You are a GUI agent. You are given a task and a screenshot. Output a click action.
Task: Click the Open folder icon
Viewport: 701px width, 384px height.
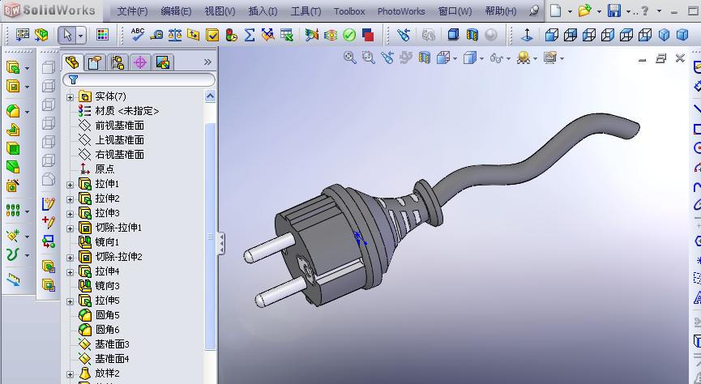pyautogui.click(x=584, y=11)
